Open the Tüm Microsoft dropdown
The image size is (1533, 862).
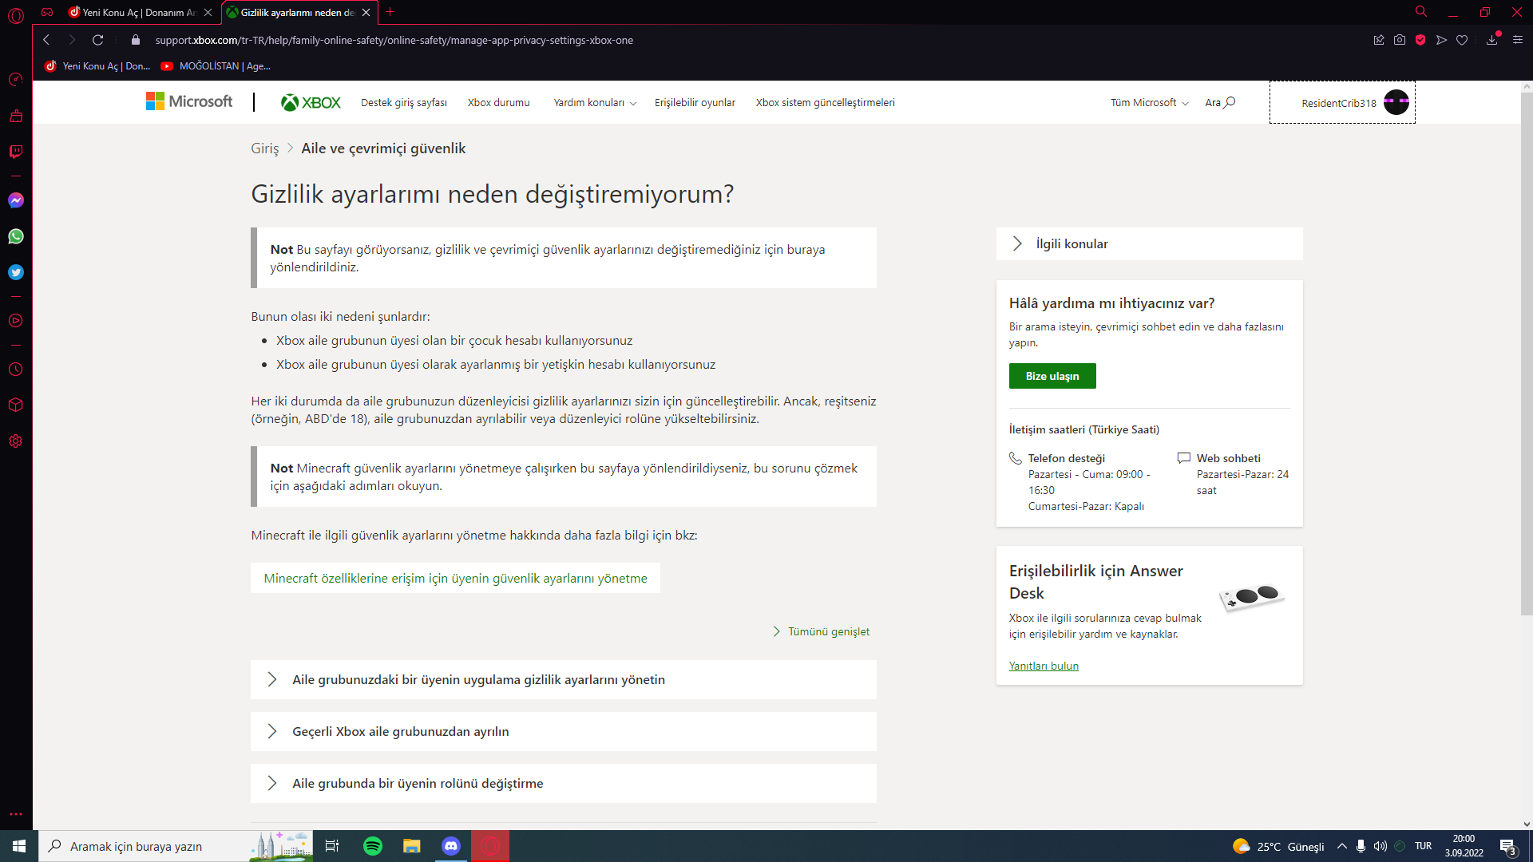coord(1149,103)
